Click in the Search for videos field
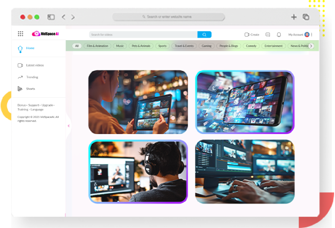This screenshot has height=228, width=335. [x=143, y=35]
